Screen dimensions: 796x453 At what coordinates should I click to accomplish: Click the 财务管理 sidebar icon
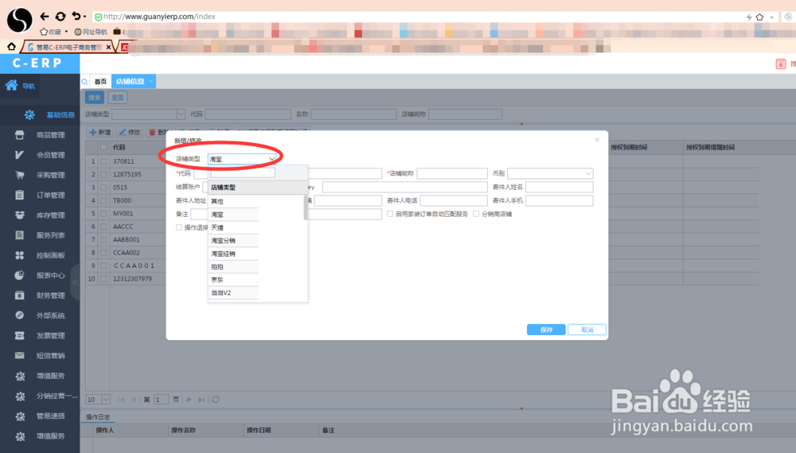tap(19, 296)
